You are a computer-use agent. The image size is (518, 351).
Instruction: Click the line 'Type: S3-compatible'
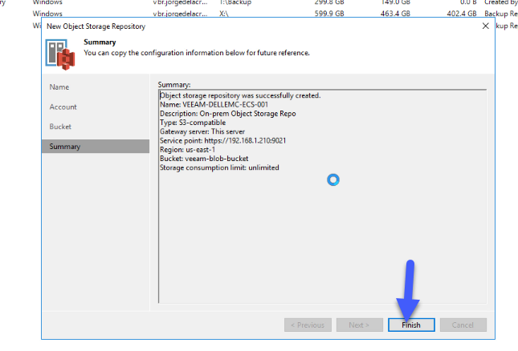tap(193, 123)
